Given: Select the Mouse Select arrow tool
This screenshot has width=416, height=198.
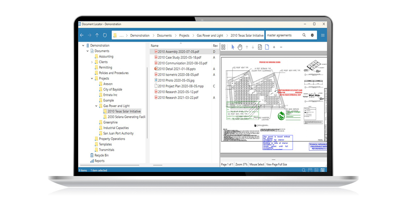Looking at the screenshot, I should [233, 47].
